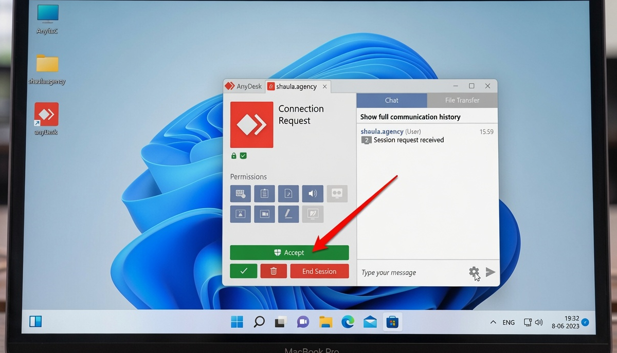Open the Mail app on taskbar
617x353 pixels.
point(370,322)
